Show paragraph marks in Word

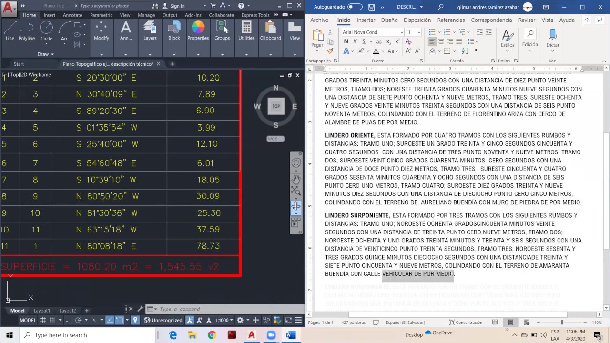pos(477,51)
